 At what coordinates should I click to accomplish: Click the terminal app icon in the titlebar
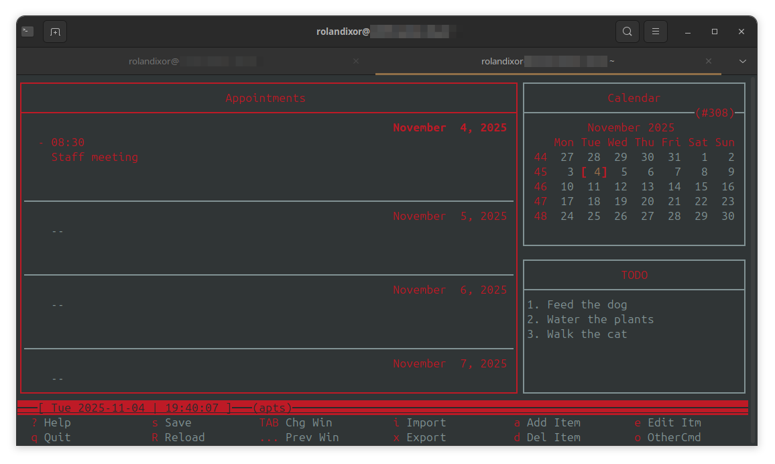pos(27,31)
